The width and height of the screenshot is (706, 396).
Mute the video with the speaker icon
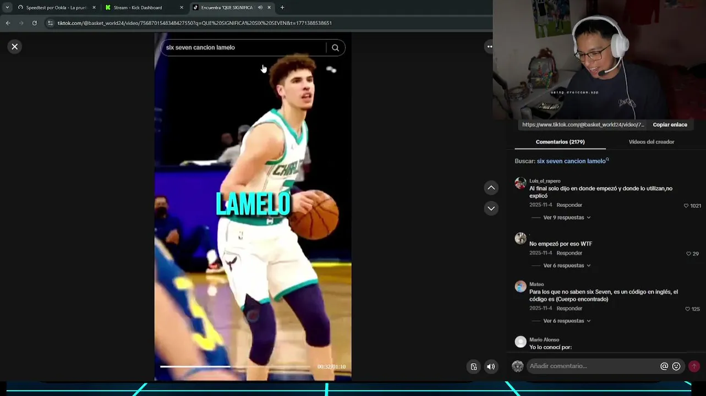(491, 367)
